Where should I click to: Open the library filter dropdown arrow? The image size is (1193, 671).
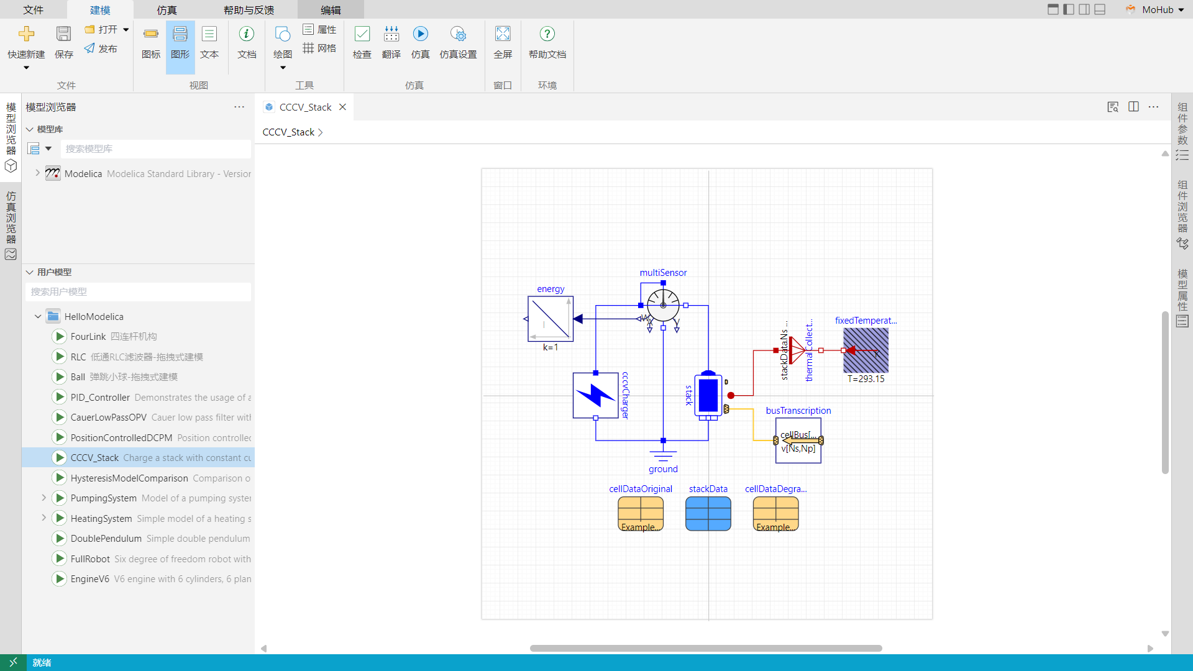(48, 148)
